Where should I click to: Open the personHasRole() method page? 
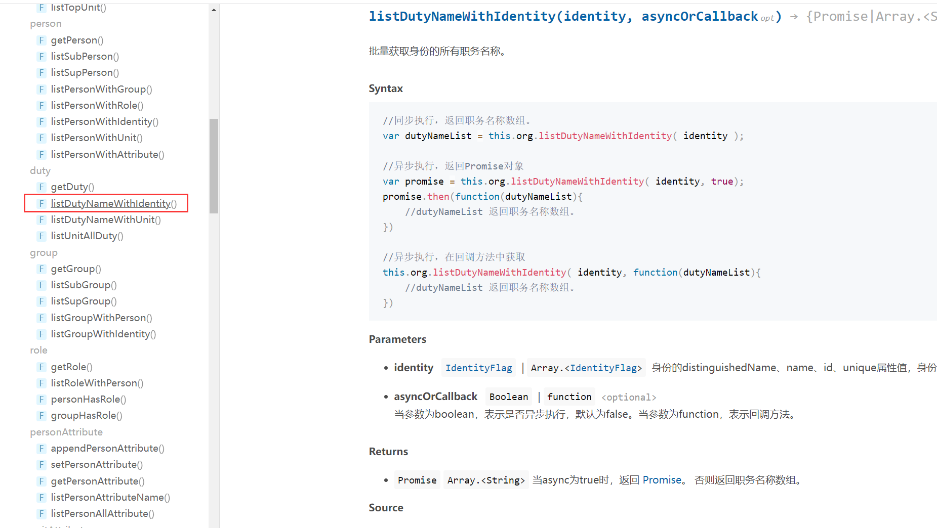pos(88,400)
